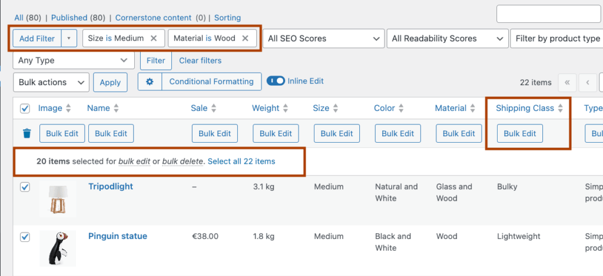Open the Tripodlight product link
Screen dimensions: 603x276
[x=111, y=187]
